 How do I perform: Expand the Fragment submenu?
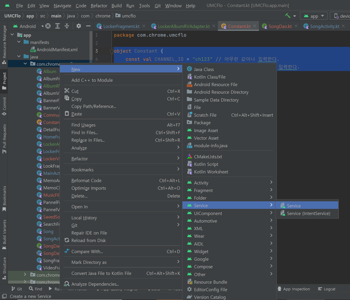tap(229, 190)
